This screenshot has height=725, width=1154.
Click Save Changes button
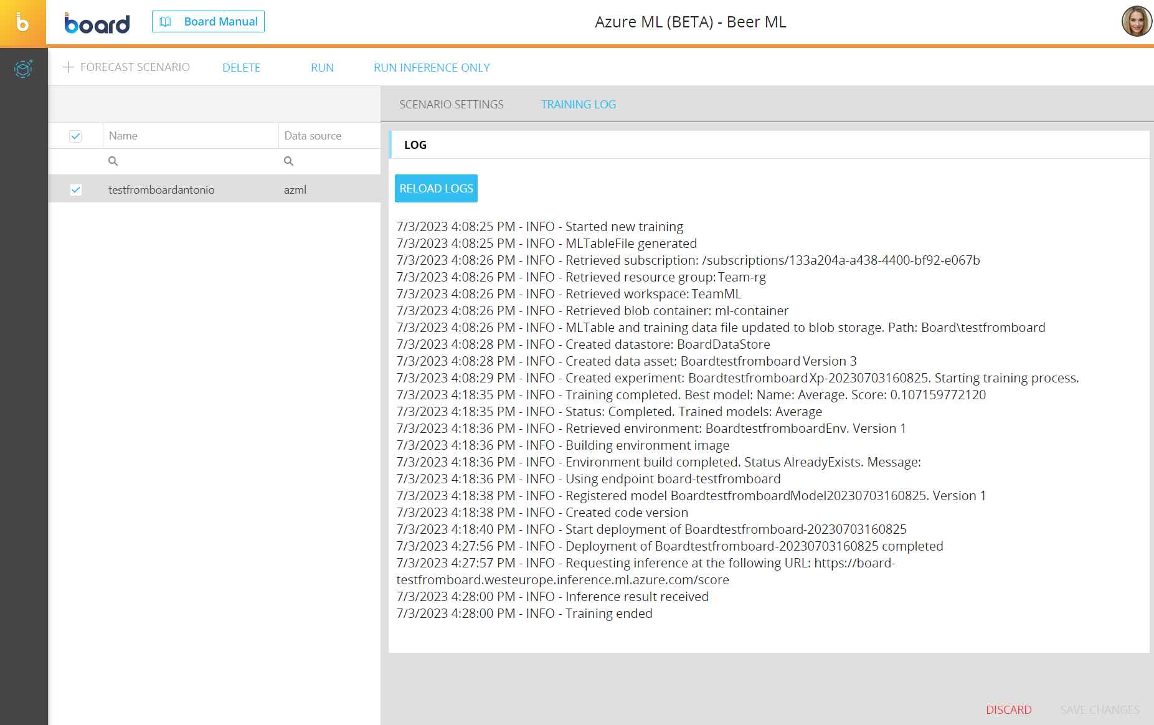click(x=1100, y=710)
